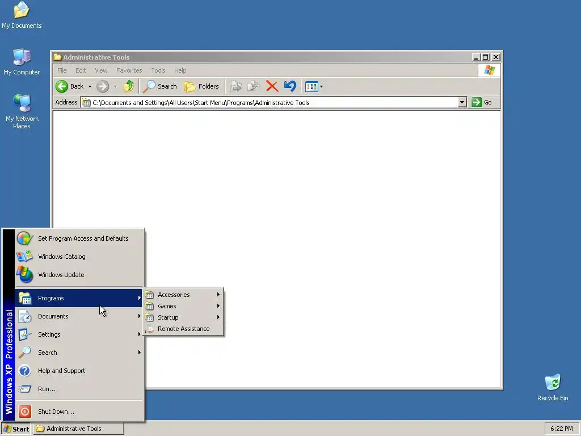Expand the Forward history dropdown arrow

(x=115, y=86)
